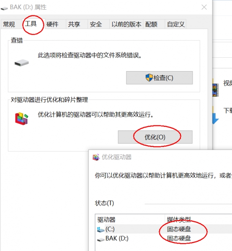Click the hard drive icon under 查错
Viewport: 232px width, 251px height.
(x=22, y=63)
